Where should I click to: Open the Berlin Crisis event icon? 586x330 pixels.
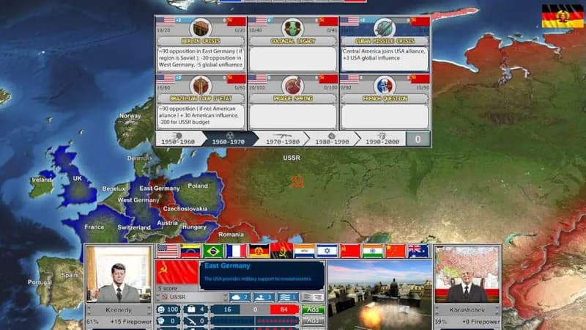click(x=201, y=29)
